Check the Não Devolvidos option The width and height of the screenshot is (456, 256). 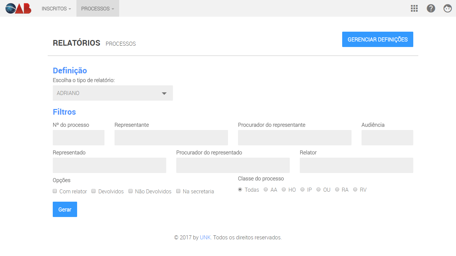pos(131,191)
